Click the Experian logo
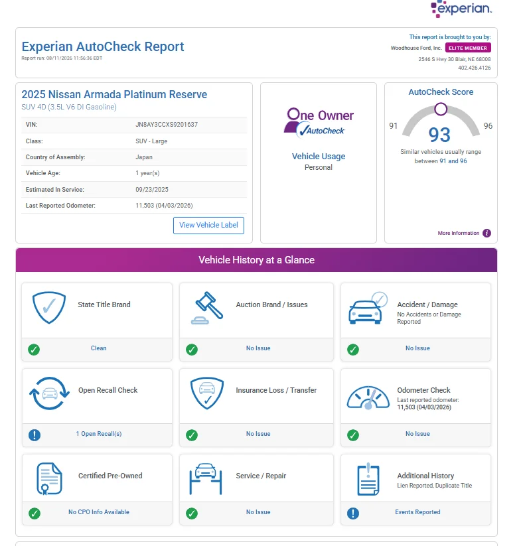This screenshot has width=521, height=546. point(461,9)
